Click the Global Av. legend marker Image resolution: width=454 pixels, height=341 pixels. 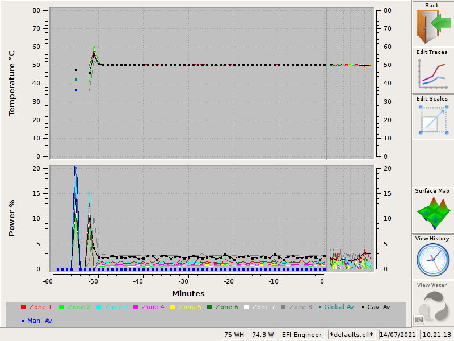point(321,306)
